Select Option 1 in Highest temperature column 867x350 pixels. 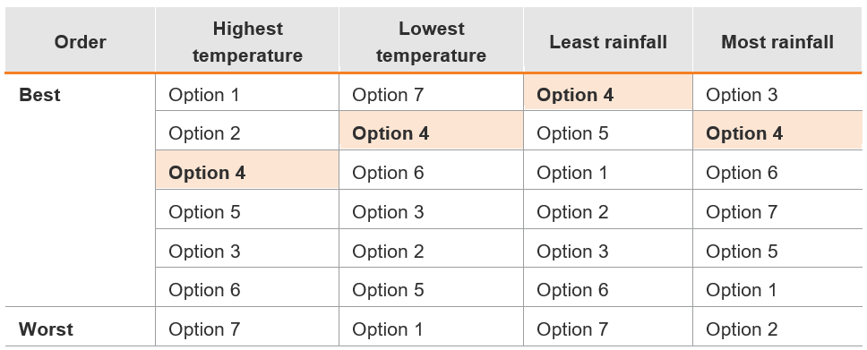(204, 95)
